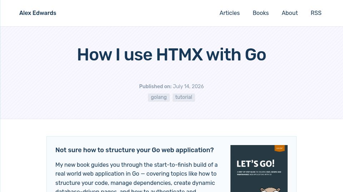Go to the Articles page
This screenshot has height=192, width=343.
[x=229, y=13]
